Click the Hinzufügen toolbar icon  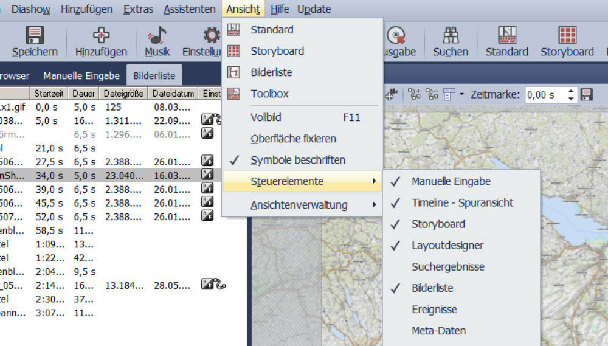101,35
